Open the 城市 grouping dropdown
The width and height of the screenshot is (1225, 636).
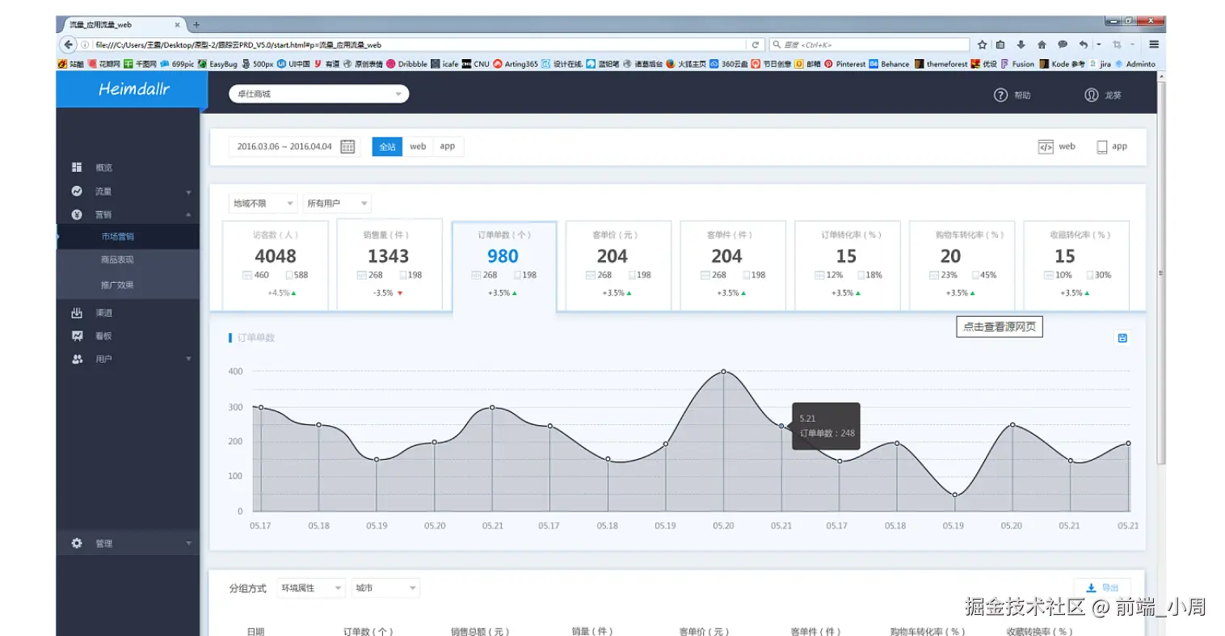coord(386,588)
